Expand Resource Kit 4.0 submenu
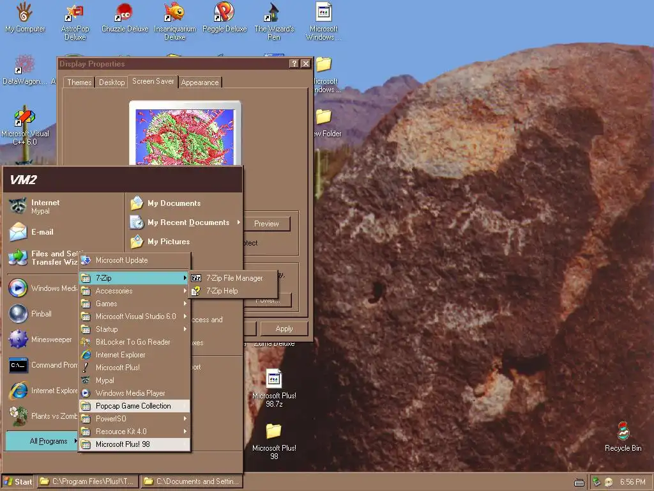This screenshot has width=654, height=491. 134,432
